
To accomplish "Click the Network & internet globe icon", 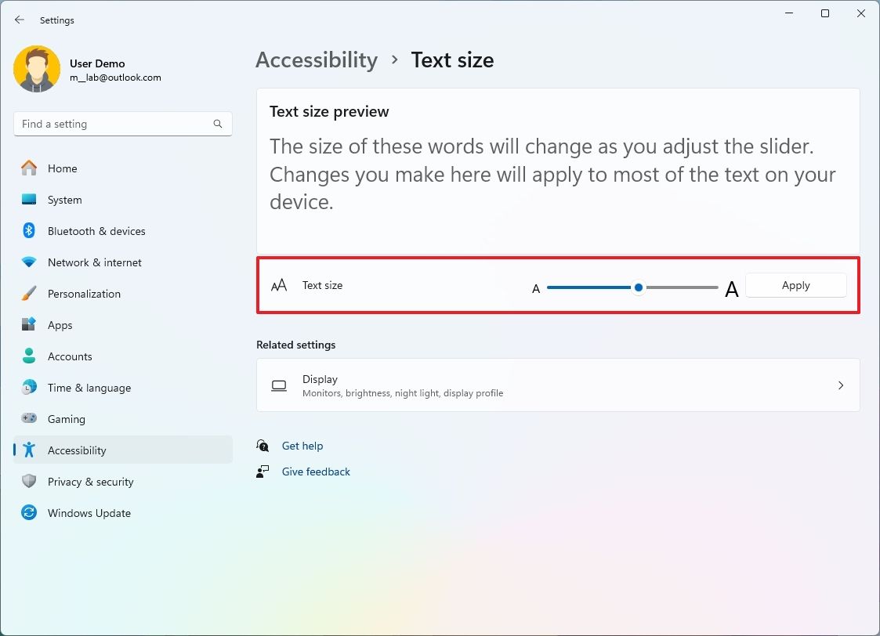I will 29,262.
